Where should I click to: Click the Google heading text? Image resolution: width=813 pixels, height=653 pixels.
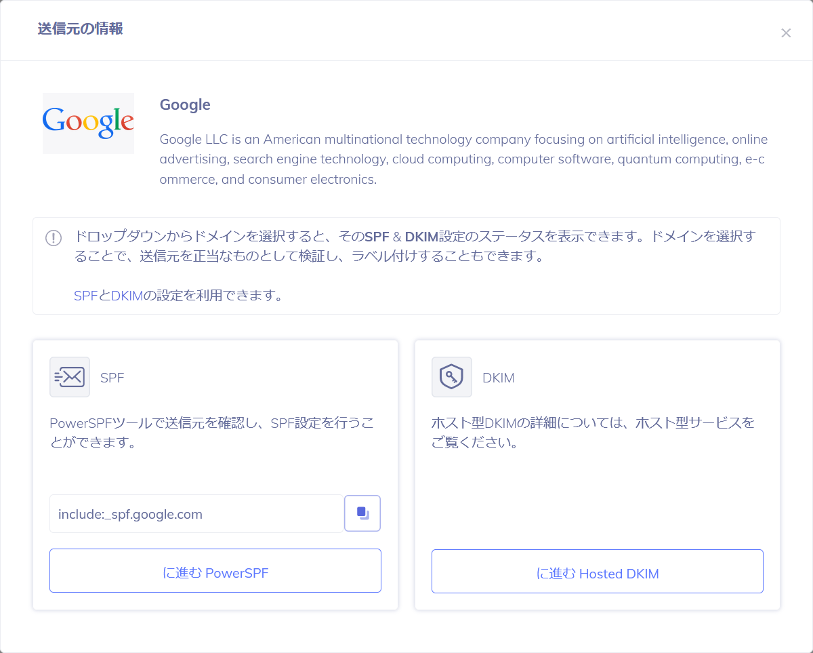click(185, 105)
